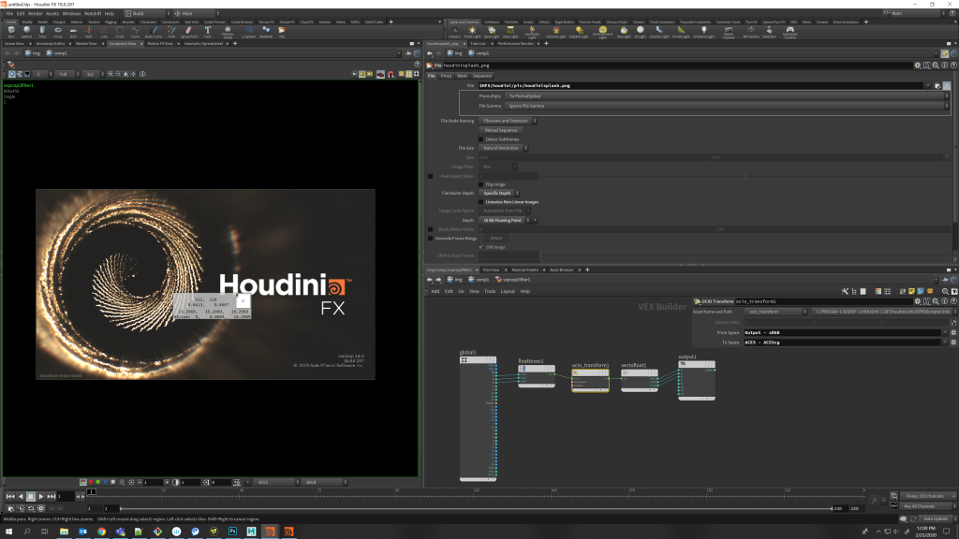
Task: Select the Platonic Solids shelf tool
Action: [x=228, y=33]
